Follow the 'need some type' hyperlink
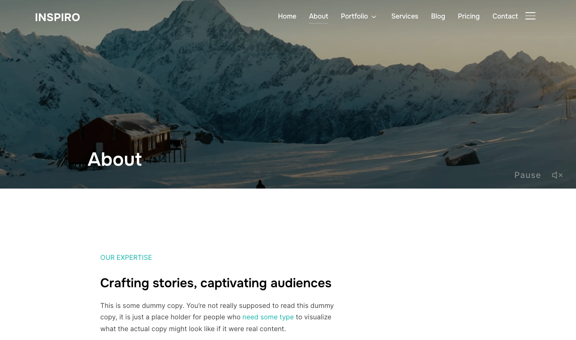Image resolution: width=576 pixels, height=340 pixels. click(268, 317)
